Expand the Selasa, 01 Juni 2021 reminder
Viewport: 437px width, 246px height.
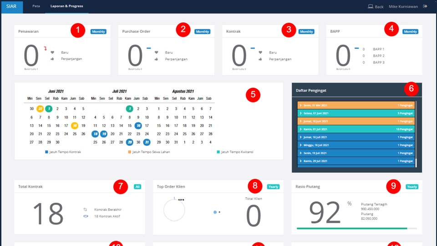(356, 113)
